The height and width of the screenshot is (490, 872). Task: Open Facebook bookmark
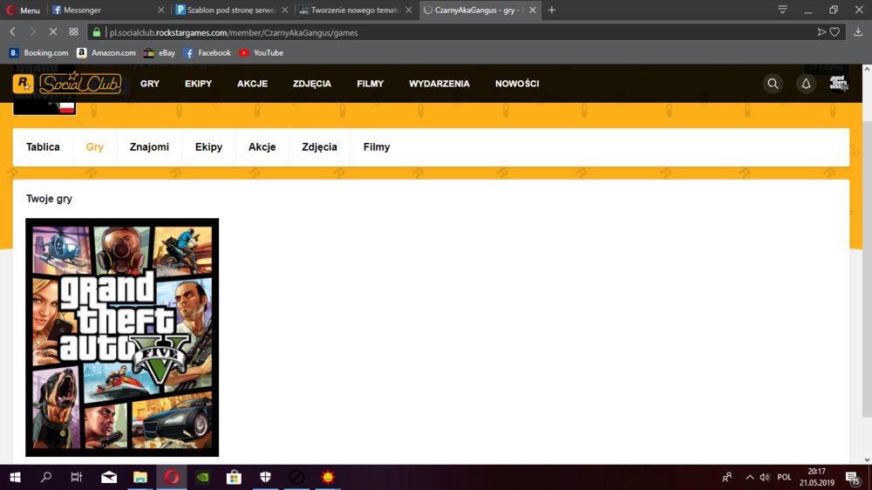tap(207, 53)
